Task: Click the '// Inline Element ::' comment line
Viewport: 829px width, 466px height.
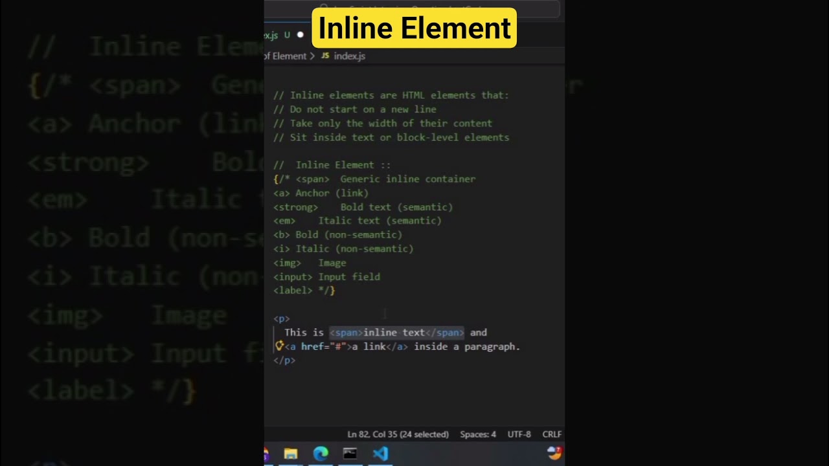Action: 332,165
